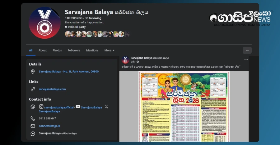Click the Sarvajana Balaya profile picture
The image size is (280, 145).
[44, 23]
